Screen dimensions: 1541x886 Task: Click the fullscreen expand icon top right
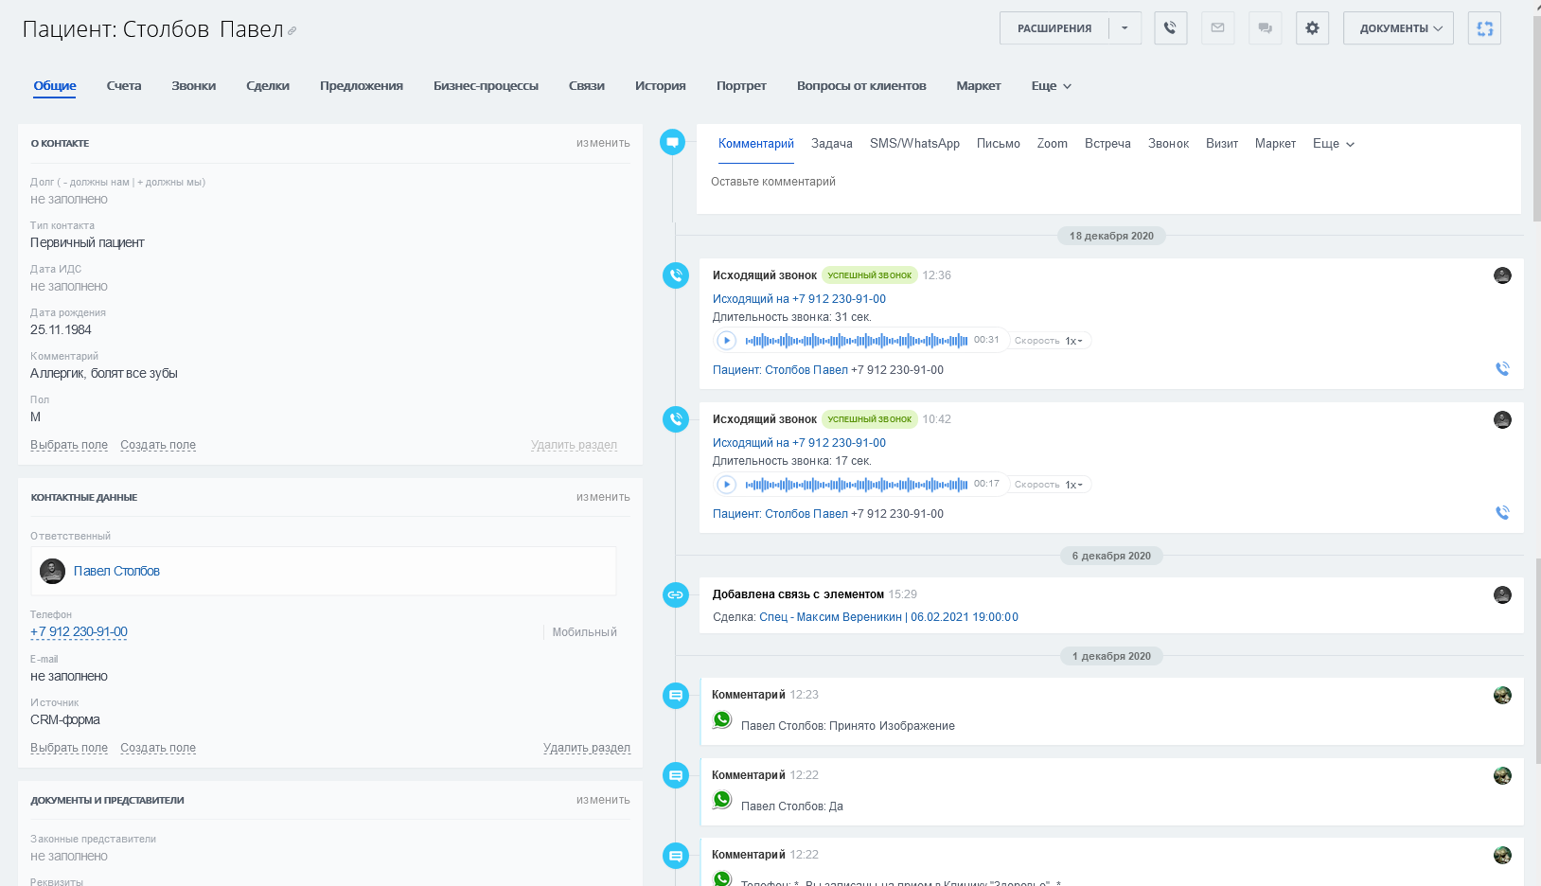pyautogui.click(x=1484, y=28)
